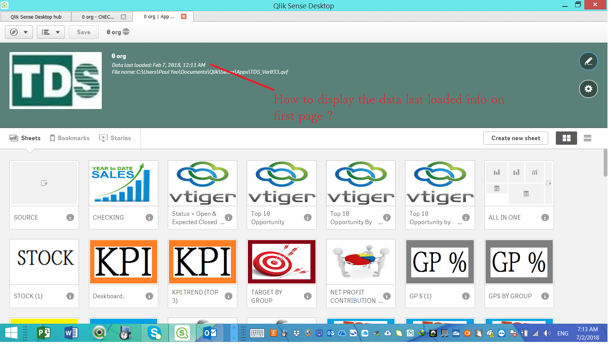Switch to 0 org - CHEC... tab
The image size is (609, 348).
click(x=98, y=17)
